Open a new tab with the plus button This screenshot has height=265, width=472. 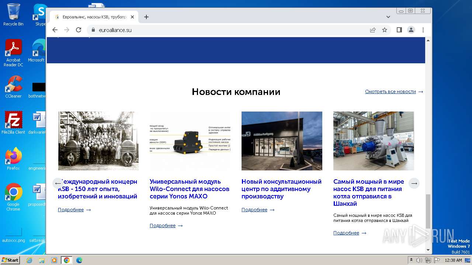[x=146, y=17]
